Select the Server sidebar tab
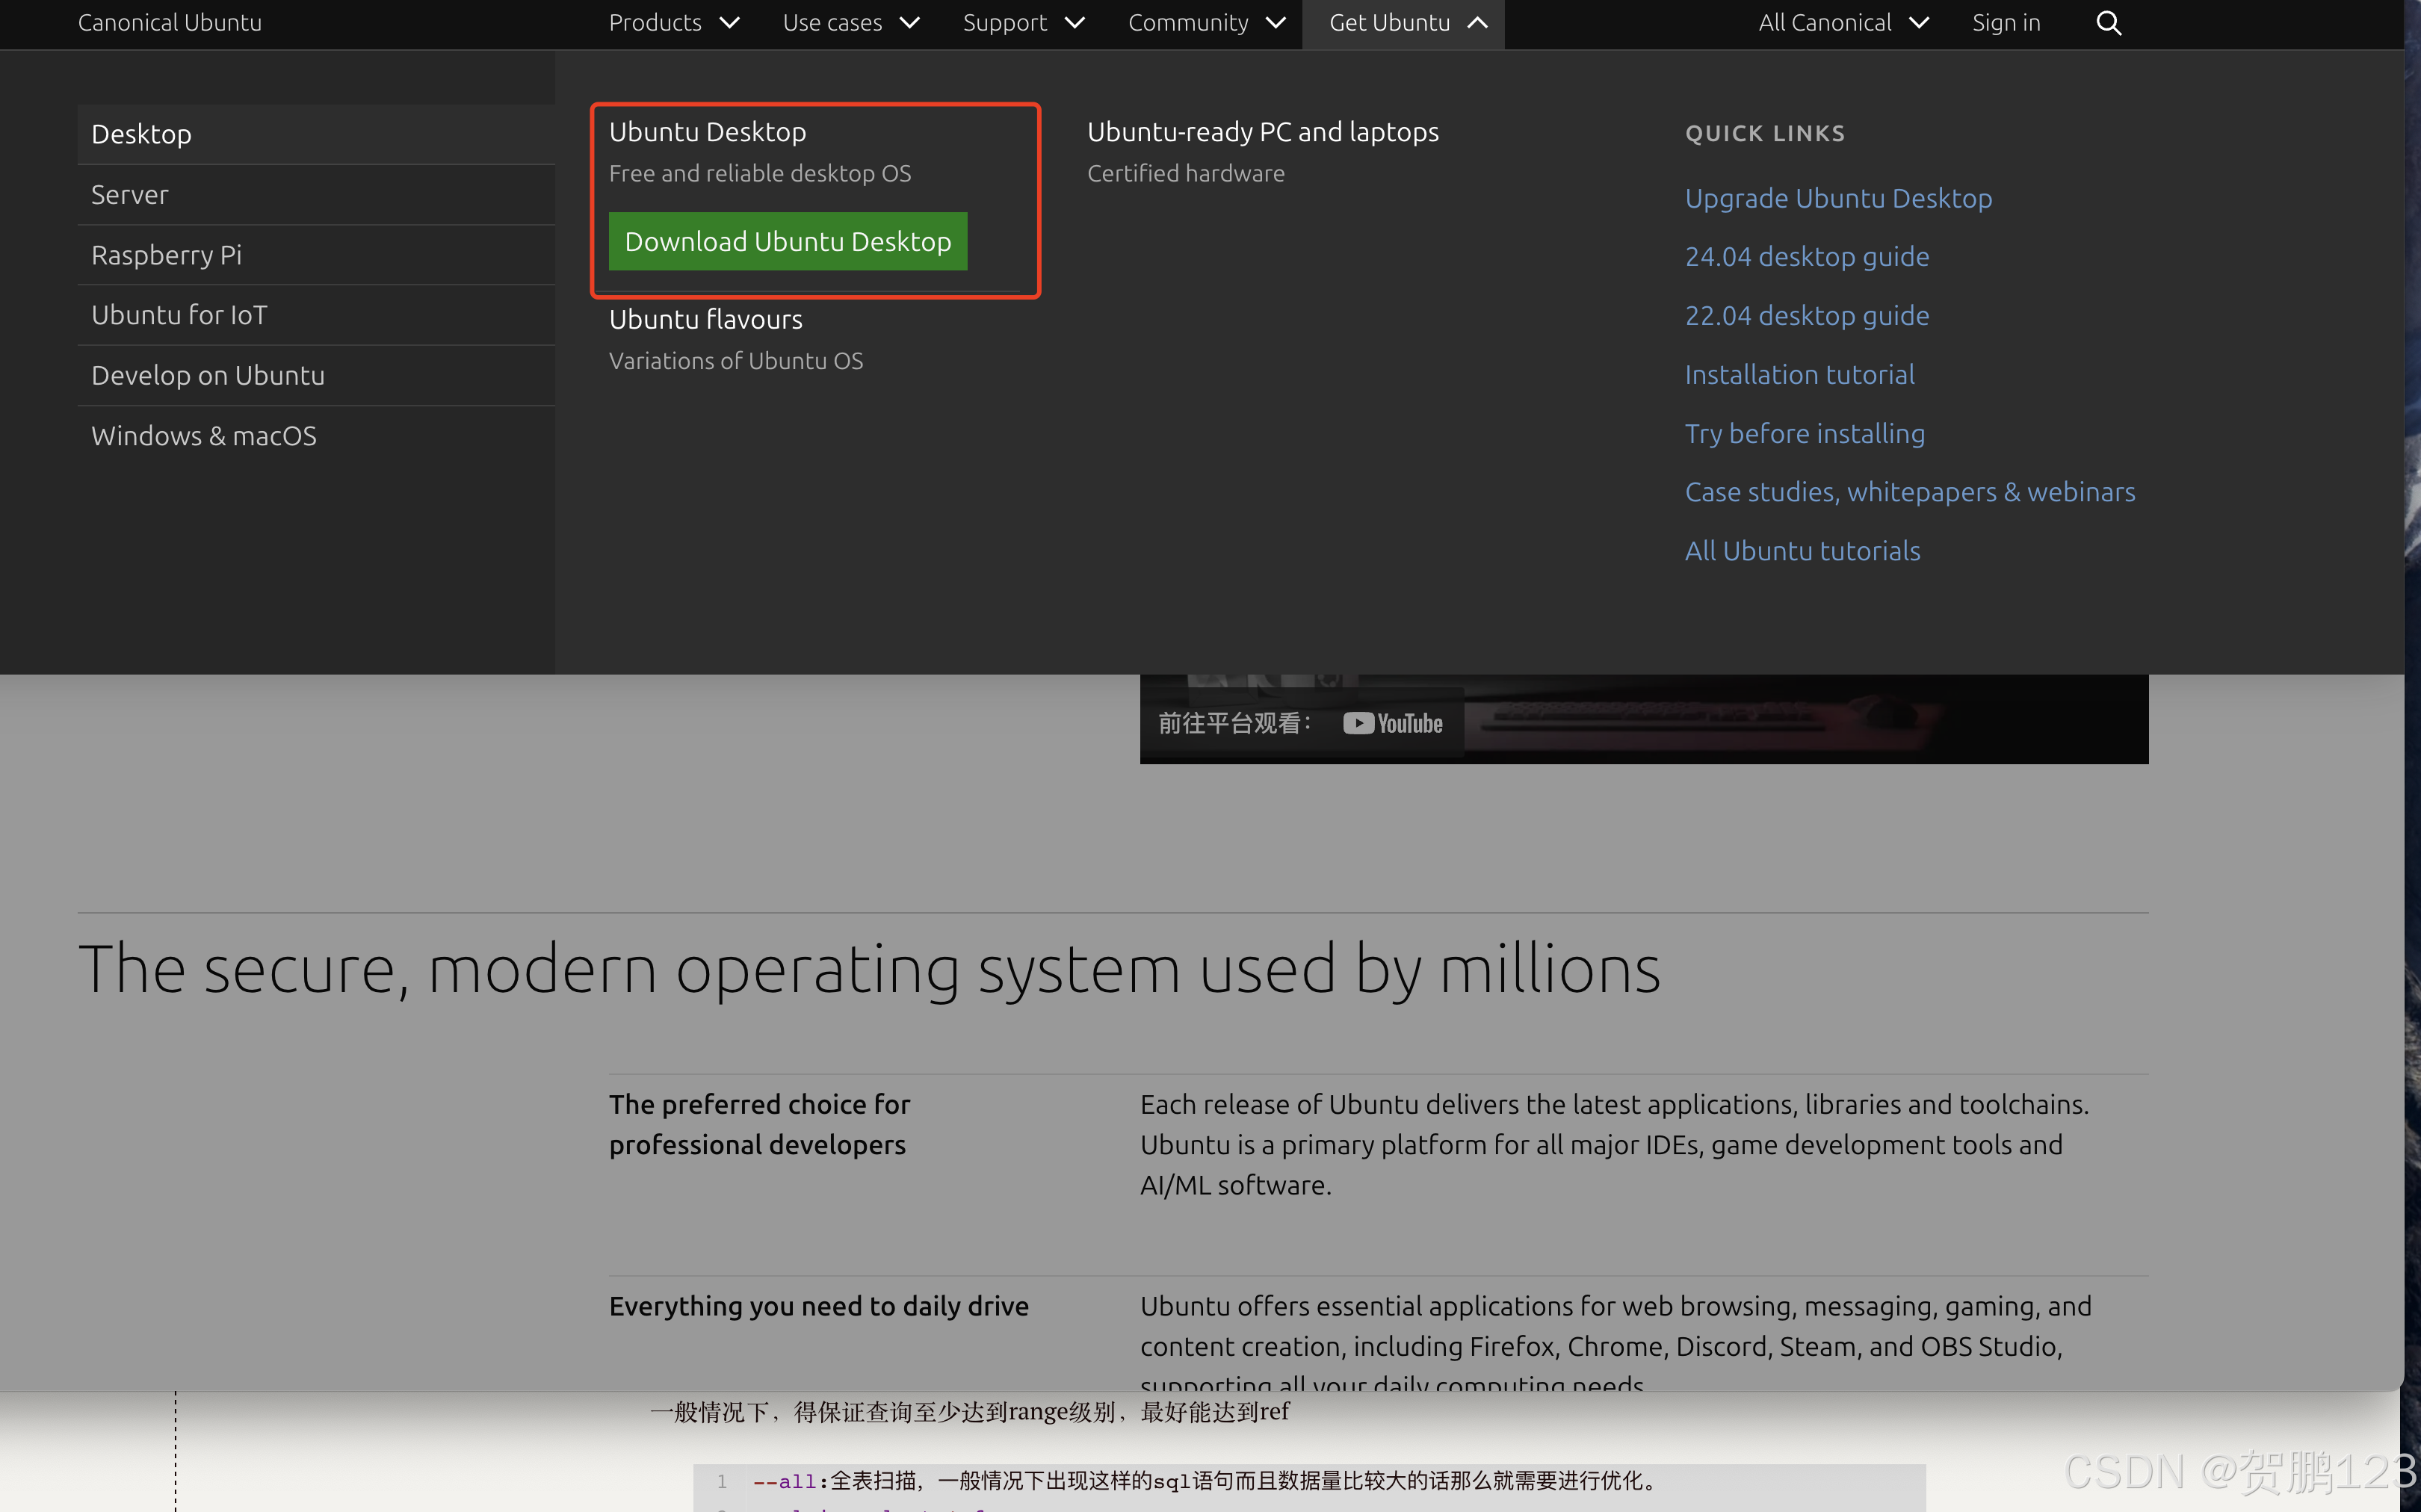This screenshot has width=2421, height=1512. pos(130,195)
